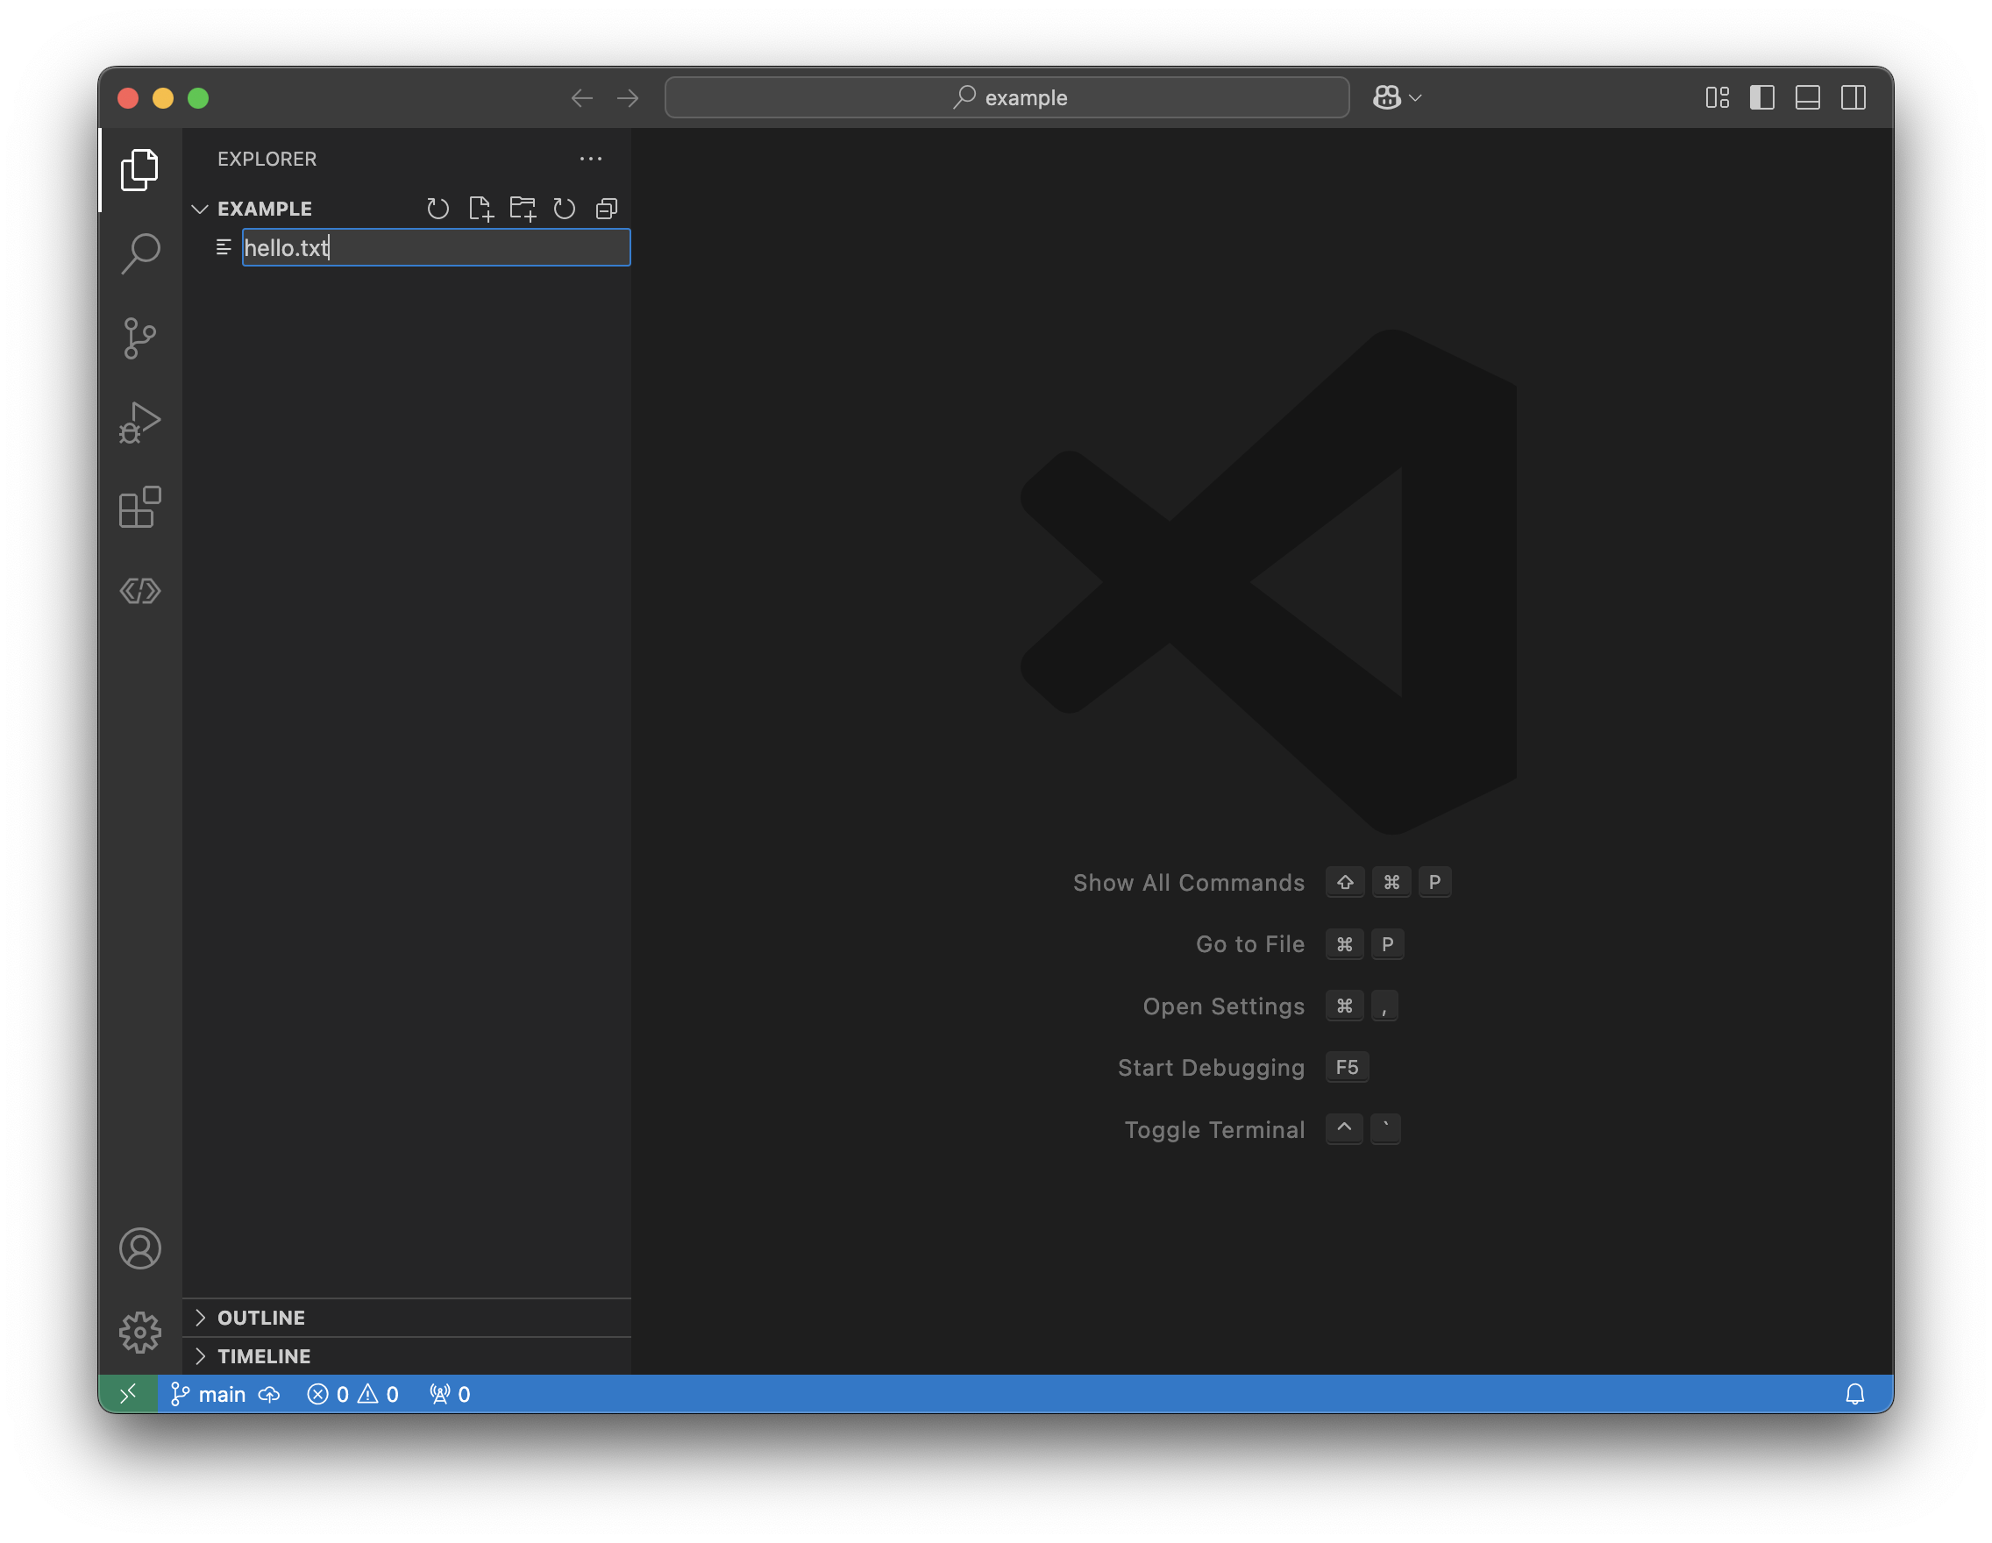Screen dimensions: 1992x1543
Task: Open the angle-bracket code icon in the activity bar
Action: coord(139,591)
